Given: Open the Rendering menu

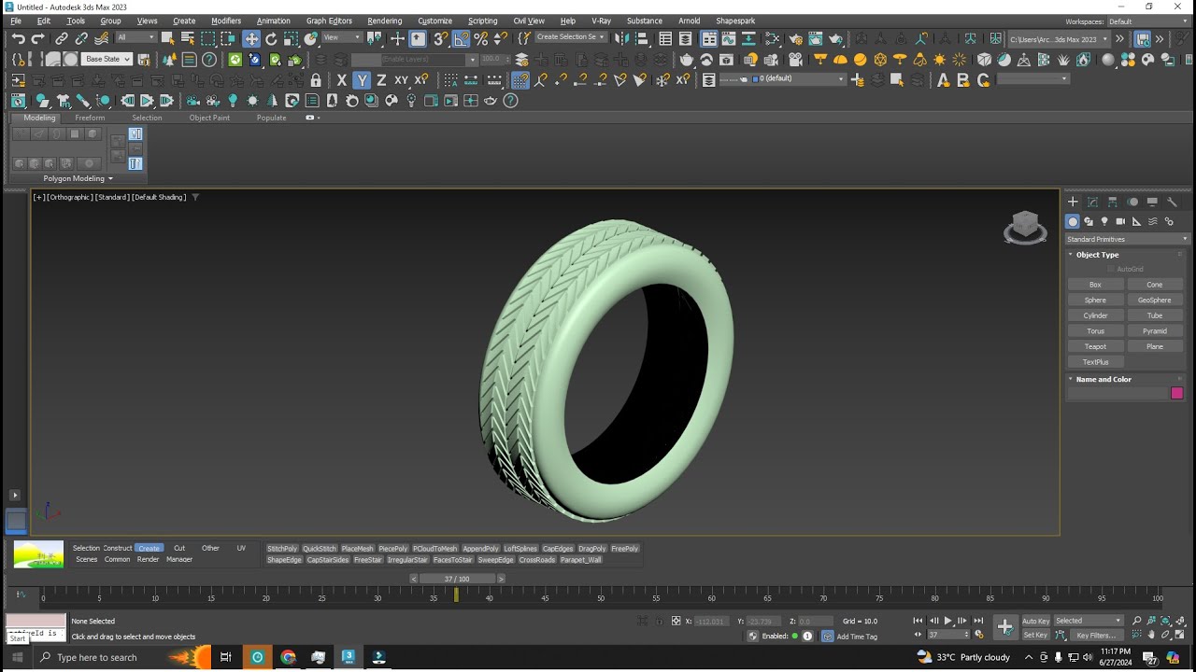Looking at the screenshot, I should coord(384,21).
